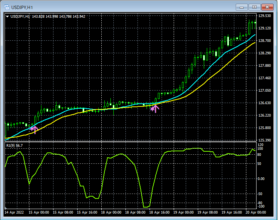Screen dimensions: 278x220
Task: Click the pink star signal marker near 15 Apr 00:00
Action: pos(32,129)
